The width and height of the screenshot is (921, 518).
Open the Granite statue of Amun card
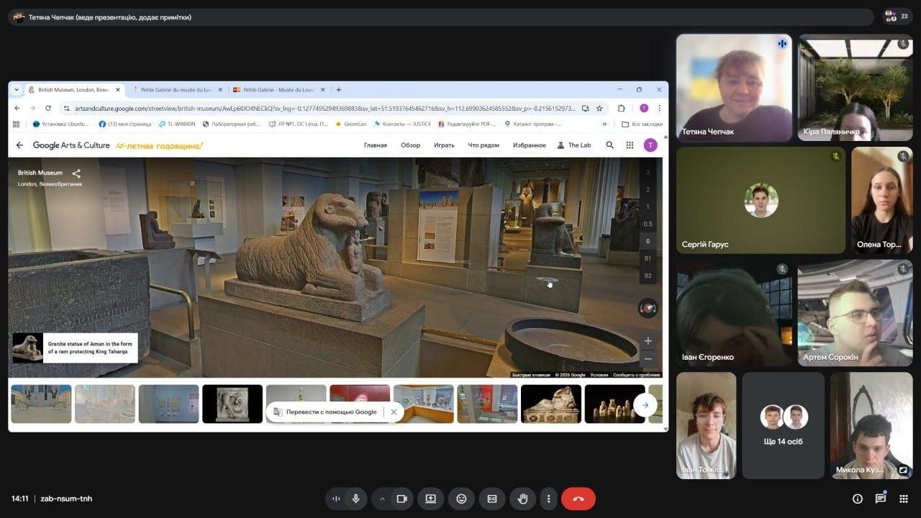[75, 348]
